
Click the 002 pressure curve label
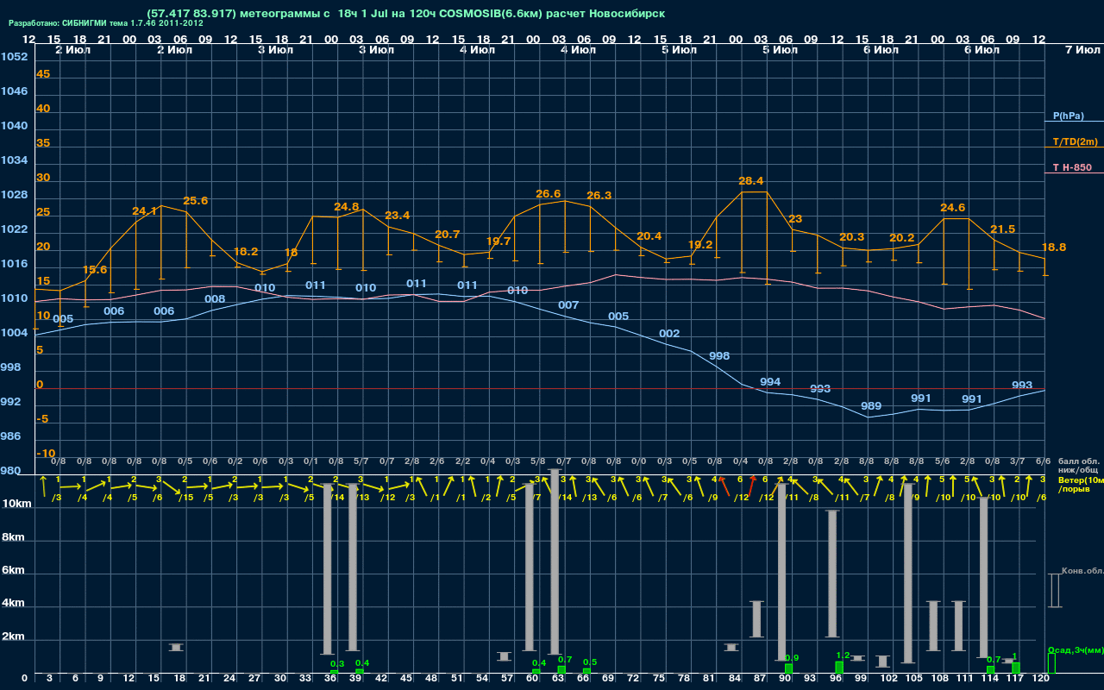point(669,334)
